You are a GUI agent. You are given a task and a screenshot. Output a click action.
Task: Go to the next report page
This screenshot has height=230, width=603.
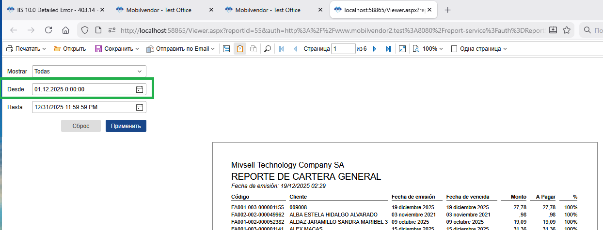click(374, 49)
